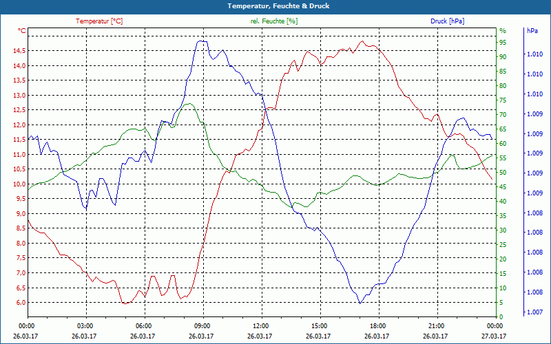
Task: Click the 95 tick on green humidity axis
Action: (503, 43)
